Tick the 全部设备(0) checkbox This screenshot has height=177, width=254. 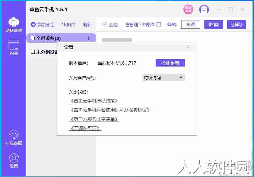[x=33, y=38]
